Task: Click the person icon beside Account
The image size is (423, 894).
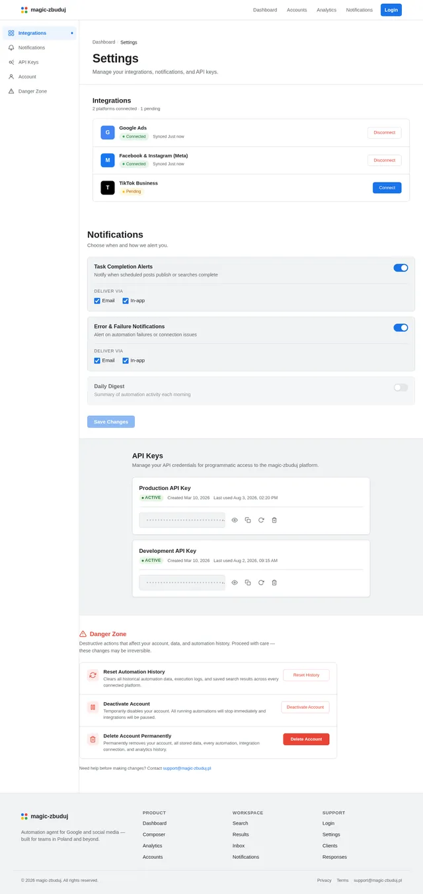Action: coord(11,77)
